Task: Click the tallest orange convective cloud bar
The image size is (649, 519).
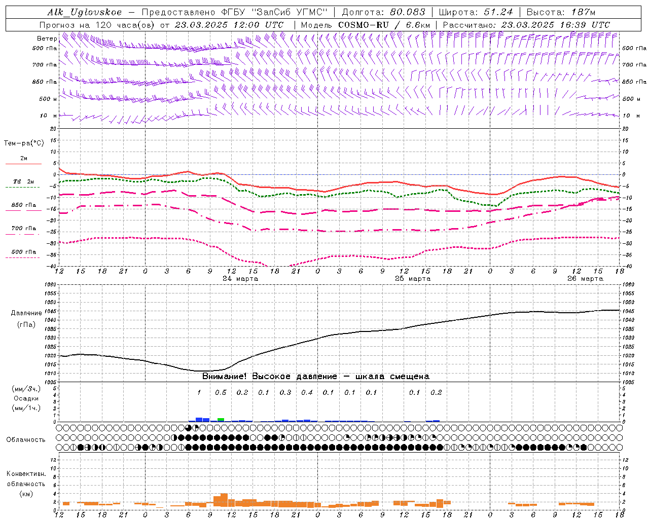Action: pos(224,500)
